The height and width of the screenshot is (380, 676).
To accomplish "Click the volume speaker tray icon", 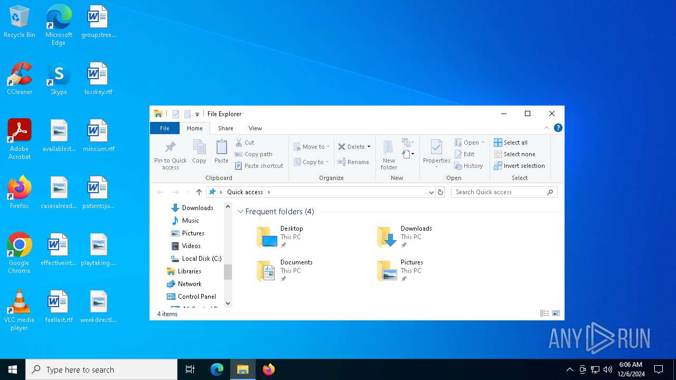I will click(x=608, y=369).
